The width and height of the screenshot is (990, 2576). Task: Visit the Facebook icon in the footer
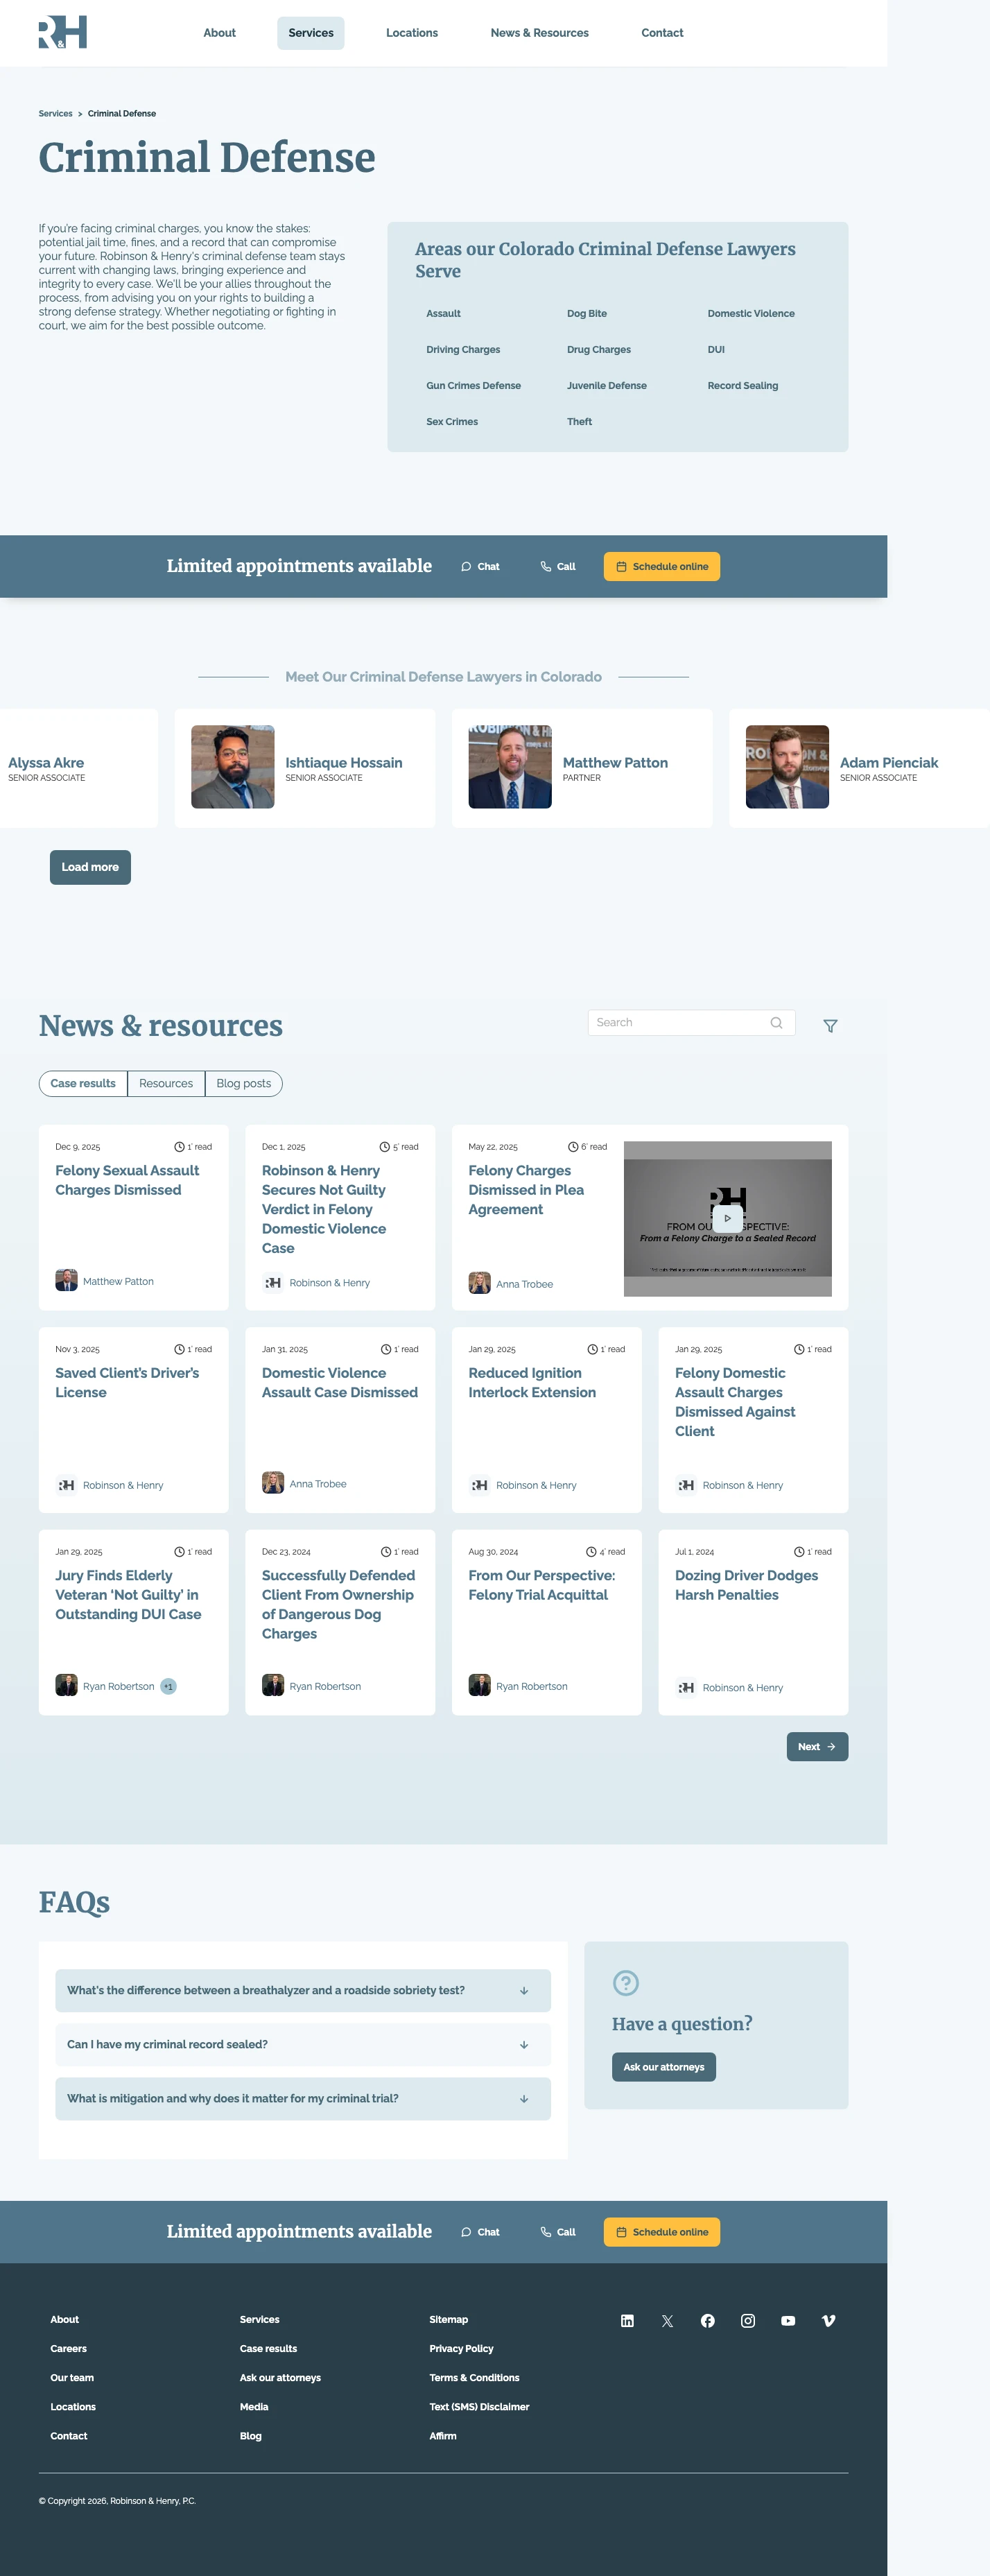click(708, 2321)
